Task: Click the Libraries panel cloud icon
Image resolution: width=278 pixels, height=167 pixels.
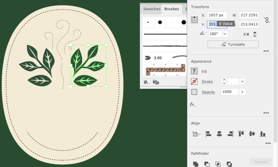Action: (156, 82)
